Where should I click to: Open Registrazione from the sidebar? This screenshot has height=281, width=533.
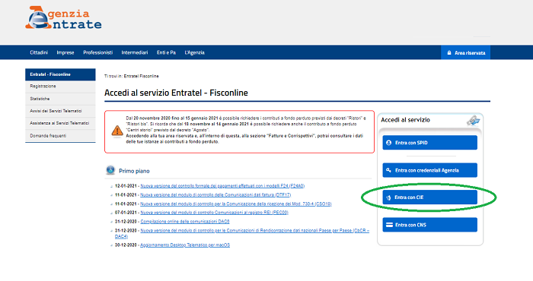coord(60,87)
